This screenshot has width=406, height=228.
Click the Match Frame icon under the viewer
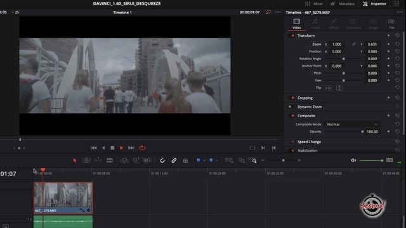(x=252, y=148)
